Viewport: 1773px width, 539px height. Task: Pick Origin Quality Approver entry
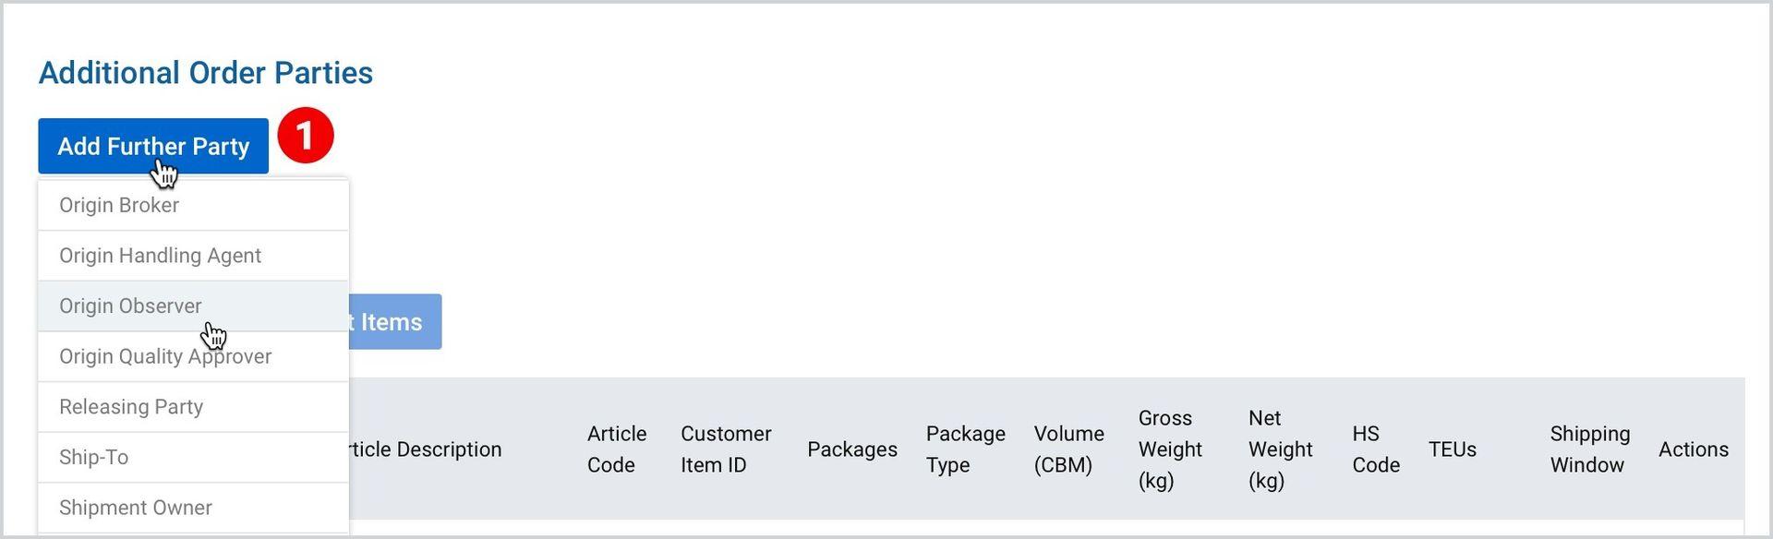click(193, 356)
